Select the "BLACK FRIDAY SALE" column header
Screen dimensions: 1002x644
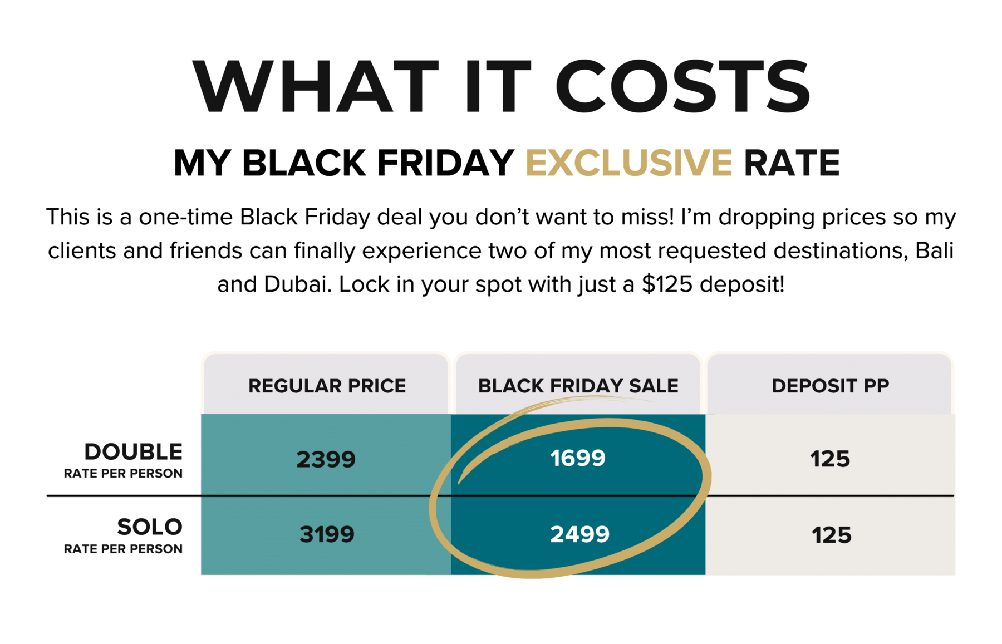tap(578, 386)
